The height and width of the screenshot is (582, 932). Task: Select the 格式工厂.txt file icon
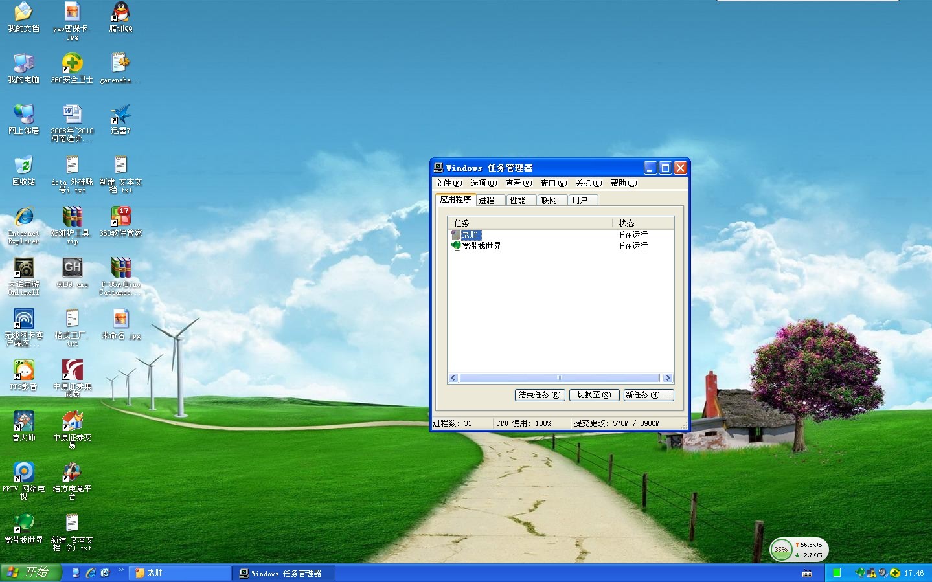[72, 328]
